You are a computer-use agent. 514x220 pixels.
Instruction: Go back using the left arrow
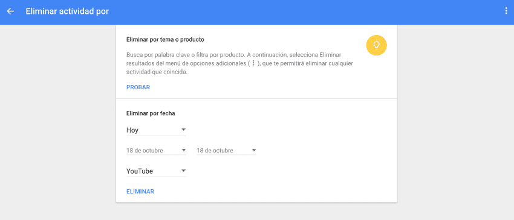point(10,11)
